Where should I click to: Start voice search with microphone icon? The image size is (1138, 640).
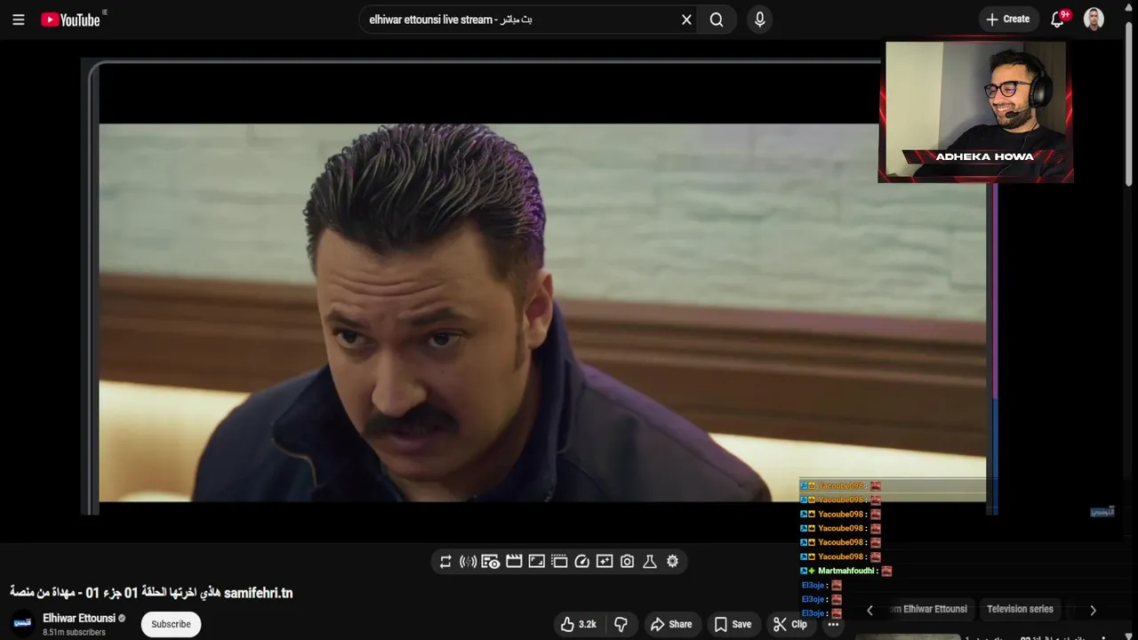(759, 20)
